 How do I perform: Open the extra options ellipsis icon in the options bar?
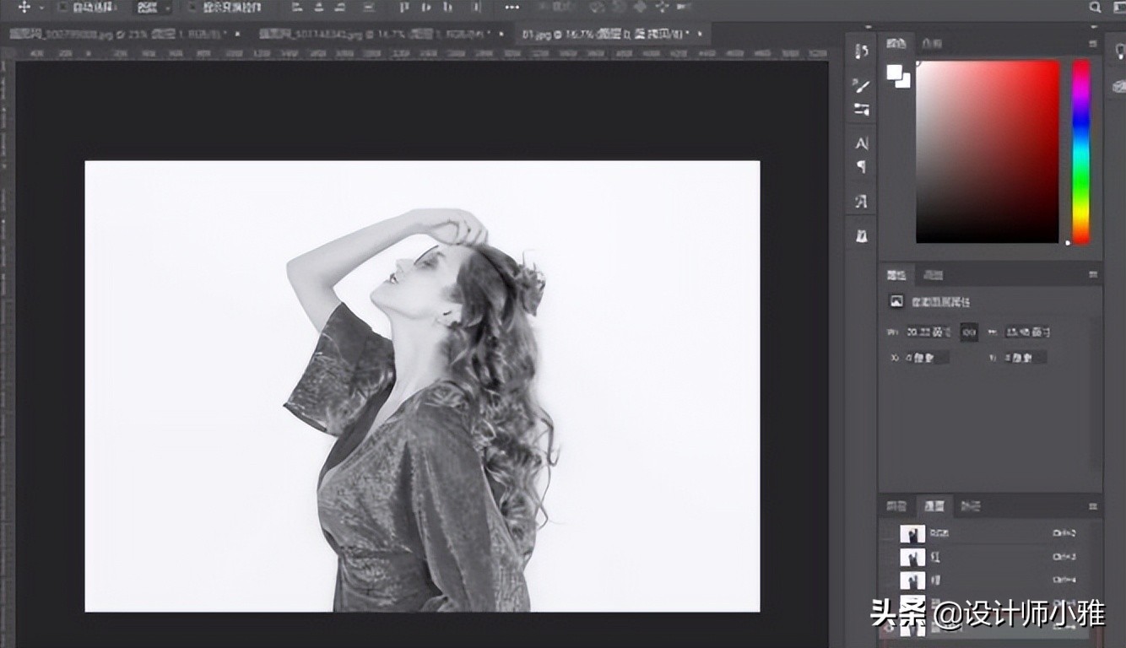tap(512, 8)
